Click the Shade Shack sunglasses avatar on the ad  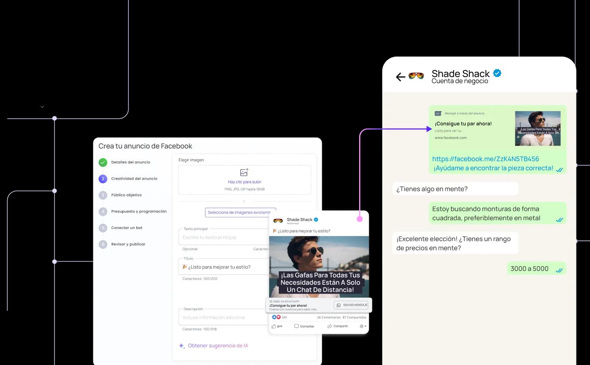(278, 220)
